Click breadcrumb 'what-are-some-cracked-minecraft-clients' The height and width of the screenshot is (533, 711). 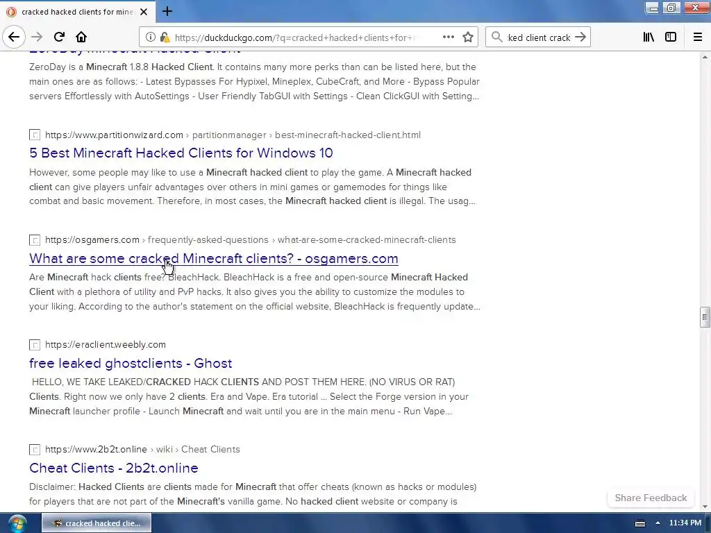click(x=367, y=239)
